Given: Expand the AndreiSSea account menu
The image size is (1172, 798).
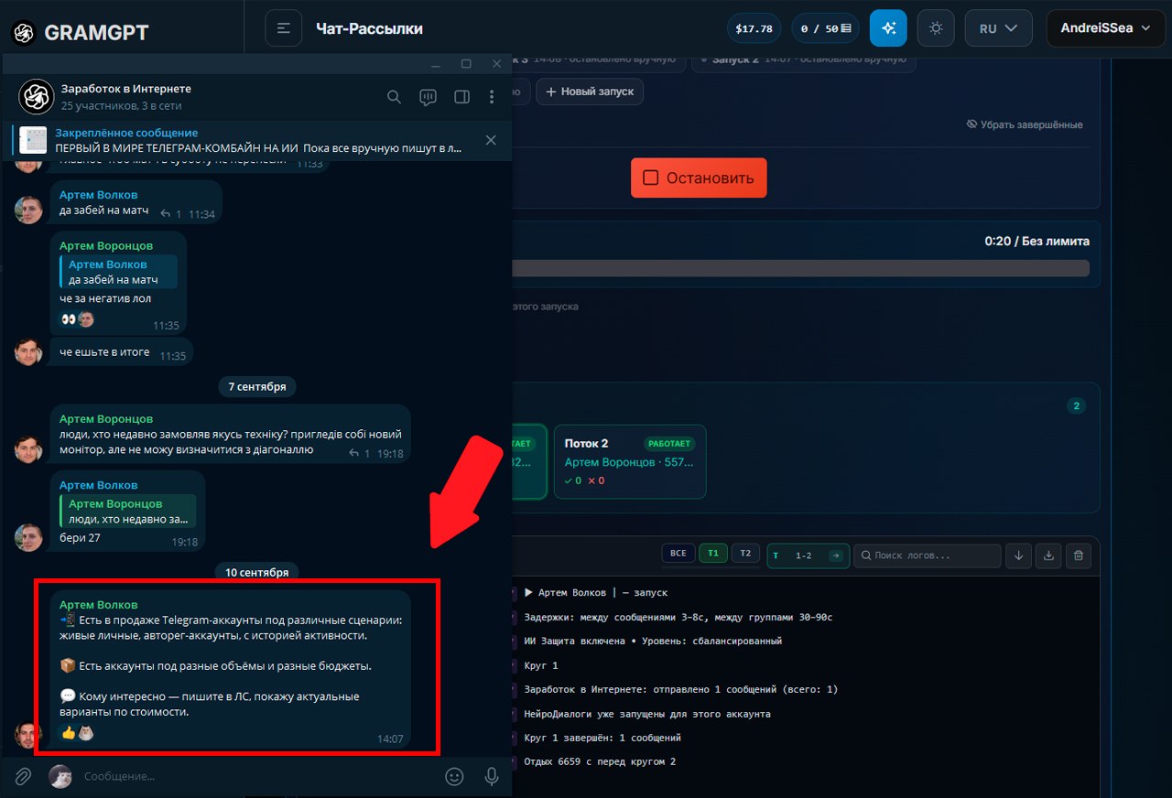Looking at the screenshot, I should pyautogui.click(x=1105, y=28).
